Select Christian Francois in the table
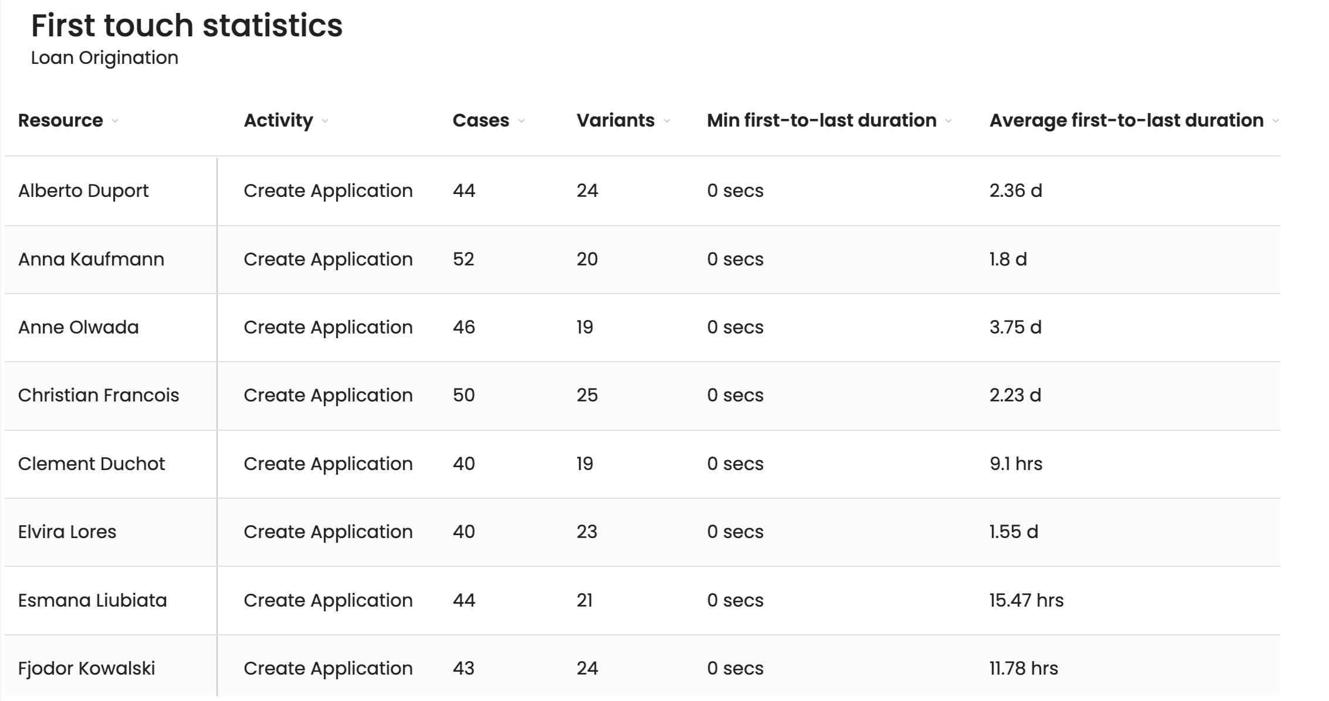1329x701 pixels. (99, 395)
